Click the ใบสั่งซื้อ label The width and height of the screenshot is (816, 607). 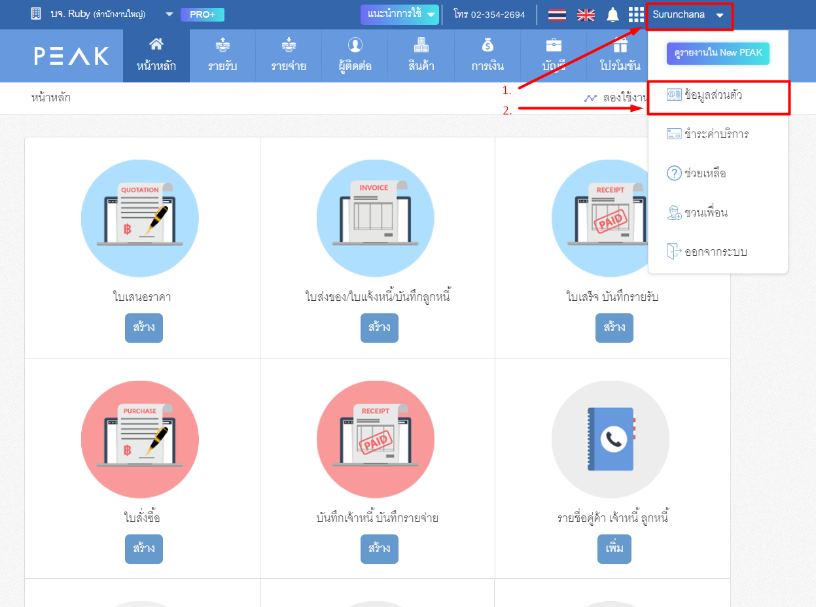click(142, 518)
